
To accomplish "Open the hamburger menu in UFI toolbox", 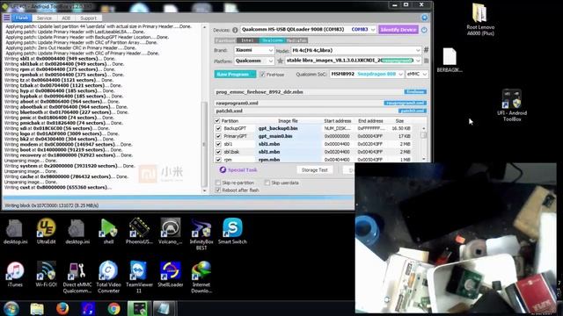I will click(x=7, y=18).
